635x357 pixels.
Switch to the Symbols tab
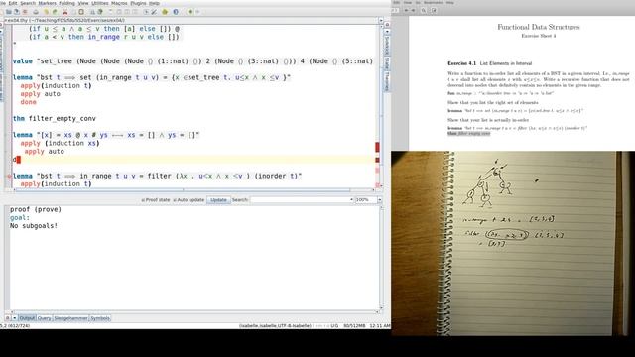pos(99,318)
